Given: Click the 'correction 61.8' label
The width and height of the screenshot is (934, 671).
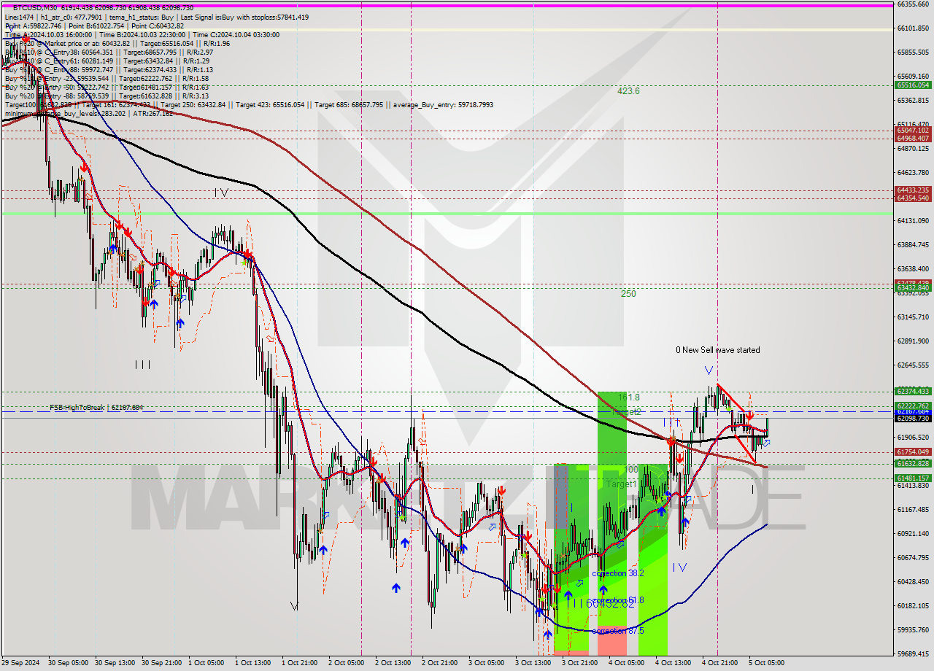Looking at the screenshot, I should coord(618,600).
